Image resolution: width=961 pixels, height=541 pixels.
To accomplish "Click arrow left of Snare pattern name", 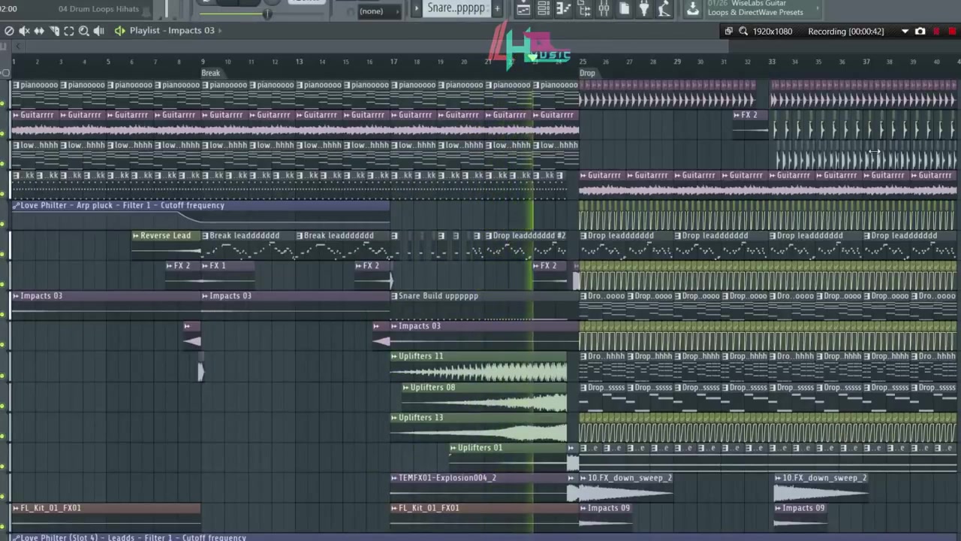I will coord(417,9).
